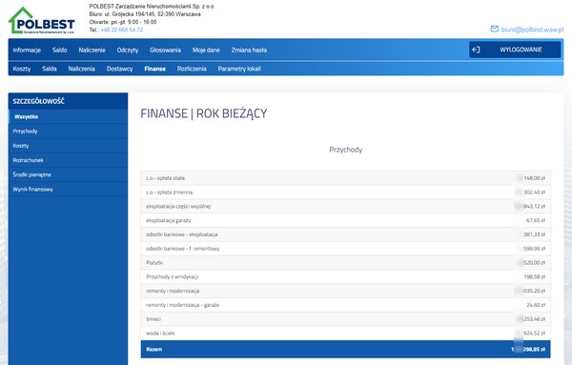The image size is (572, 365).
Task: Click 'odsetki bankowe - eksploatacja' row label
Action: [182, 234]
